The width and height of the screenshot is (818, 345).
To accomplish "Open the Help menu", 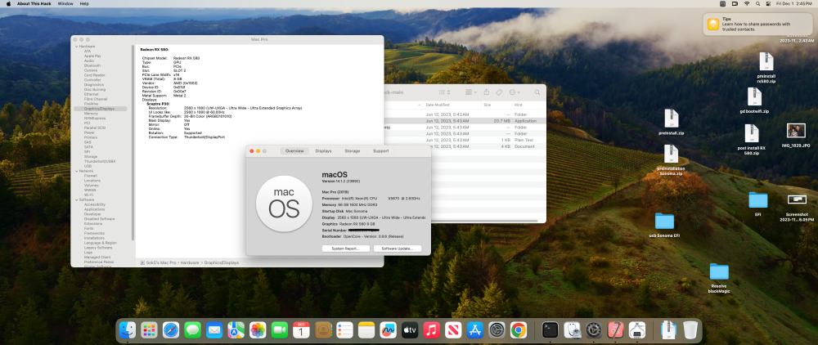I will 84,3.
